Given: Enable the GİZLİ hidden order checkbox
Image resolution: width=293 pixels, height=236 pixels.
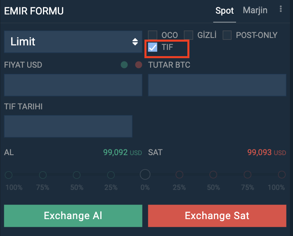Looking at the screenshot, I should click(x=189, y=35).
